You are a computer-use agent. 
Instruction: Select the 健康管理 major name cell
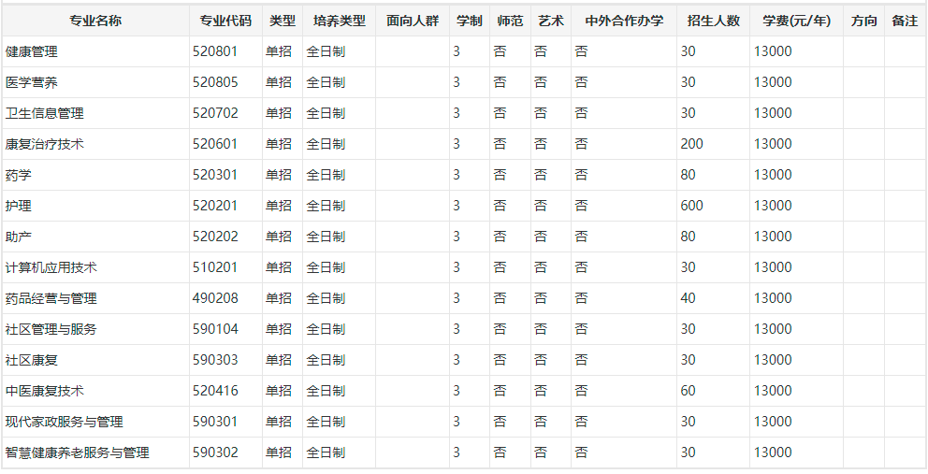point(32,51)
